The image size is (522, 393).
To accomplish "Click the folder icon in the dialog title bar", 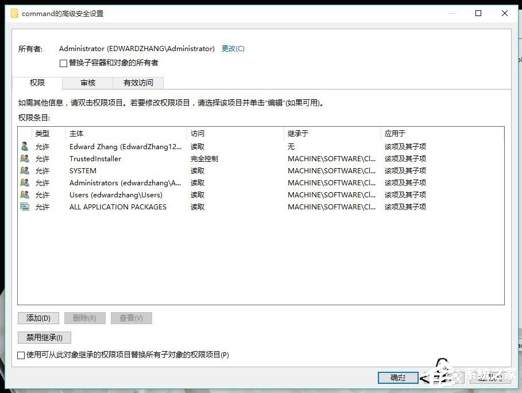I will tap(14, 13).
